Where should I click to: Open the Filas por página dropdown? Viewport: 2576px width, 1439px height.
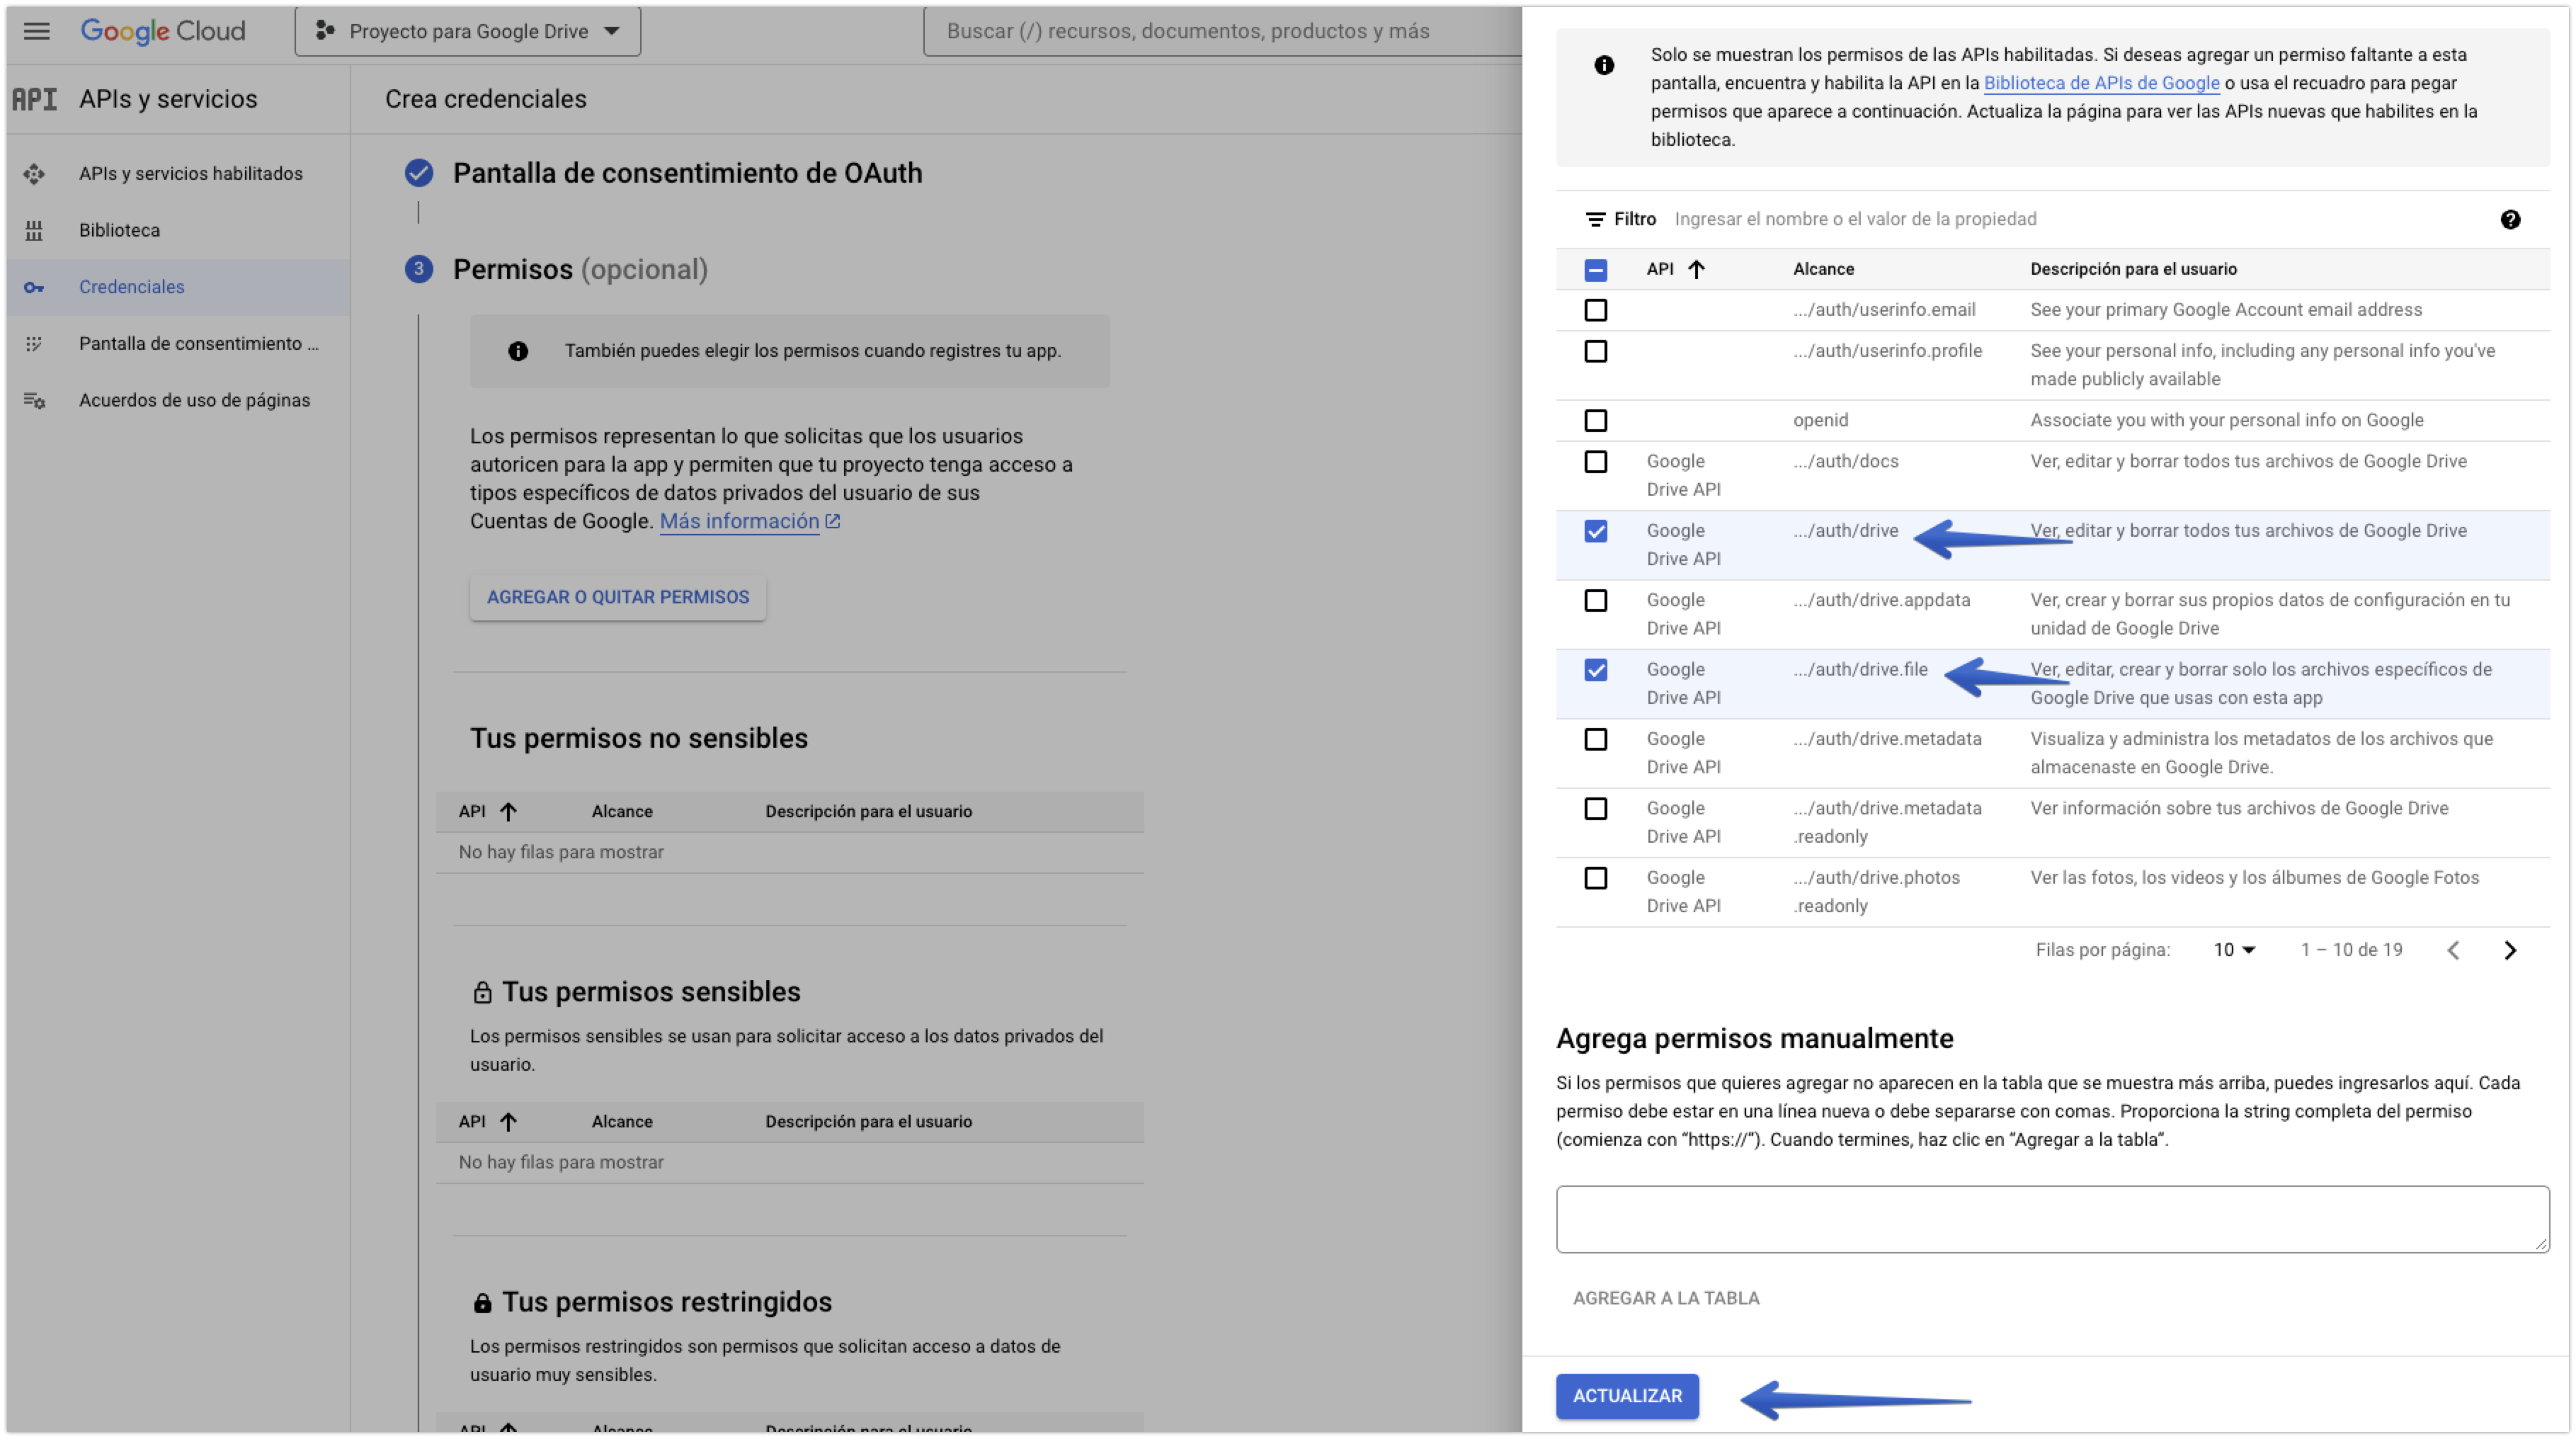tap(2234, 950)
